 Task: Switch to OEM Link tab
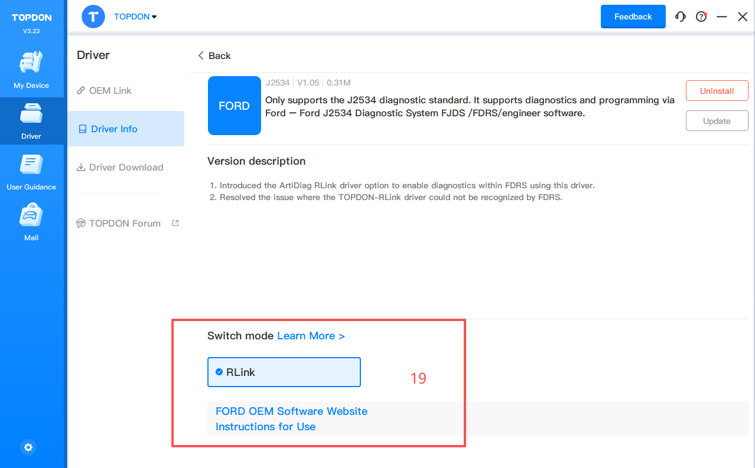[x=110, y=90]
